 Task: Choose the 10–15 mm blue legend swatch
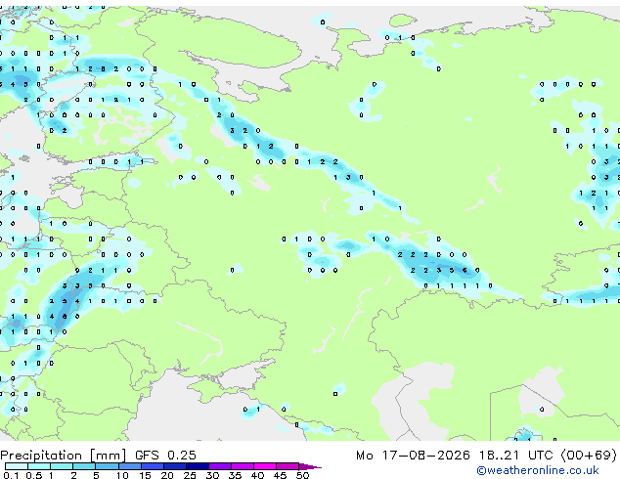pos(130,466)
